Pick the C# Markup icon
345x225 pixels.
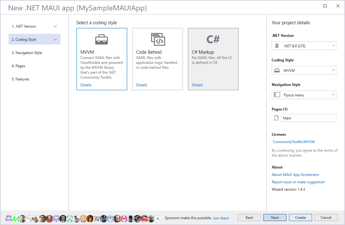point(213,39)
